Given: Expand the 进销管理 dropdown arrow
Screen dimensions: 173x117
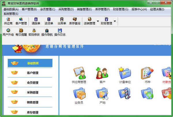Looking at the screenshot, I should click(98, 21).
